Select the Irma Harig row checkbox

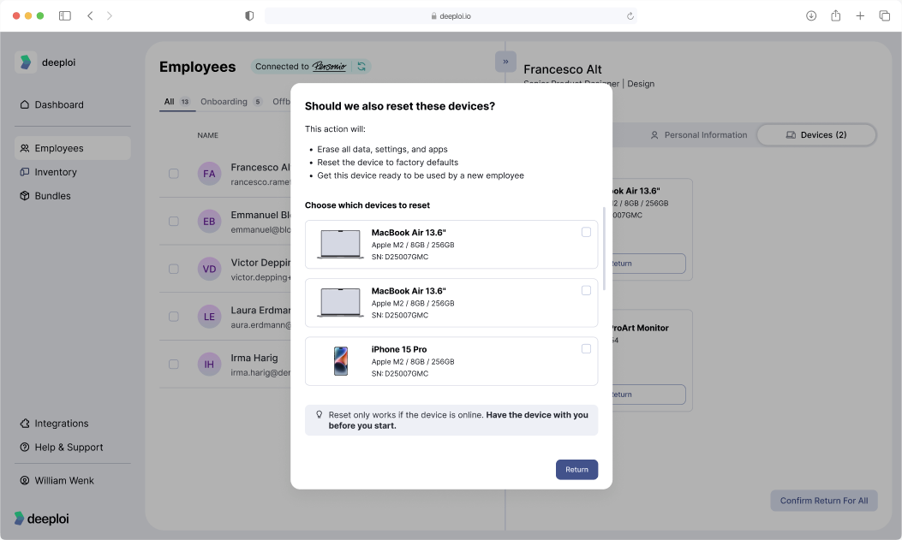point(174,365)
